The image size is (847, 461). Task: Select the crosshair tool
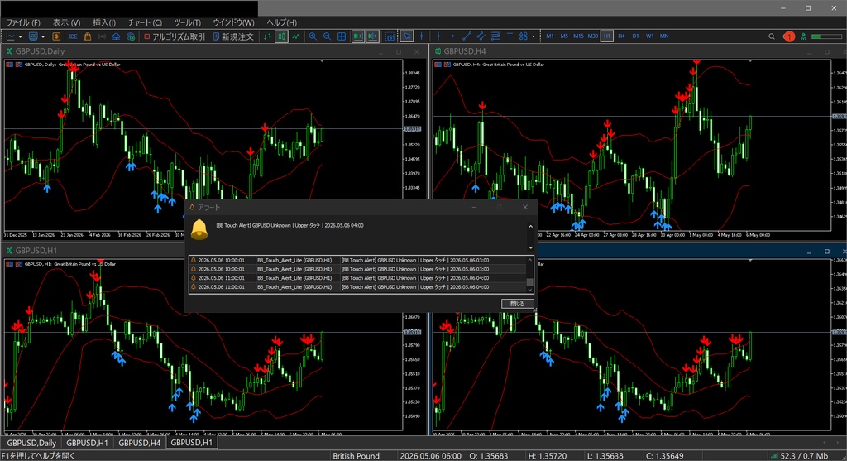pyautogui.click(x=421, y=36)
